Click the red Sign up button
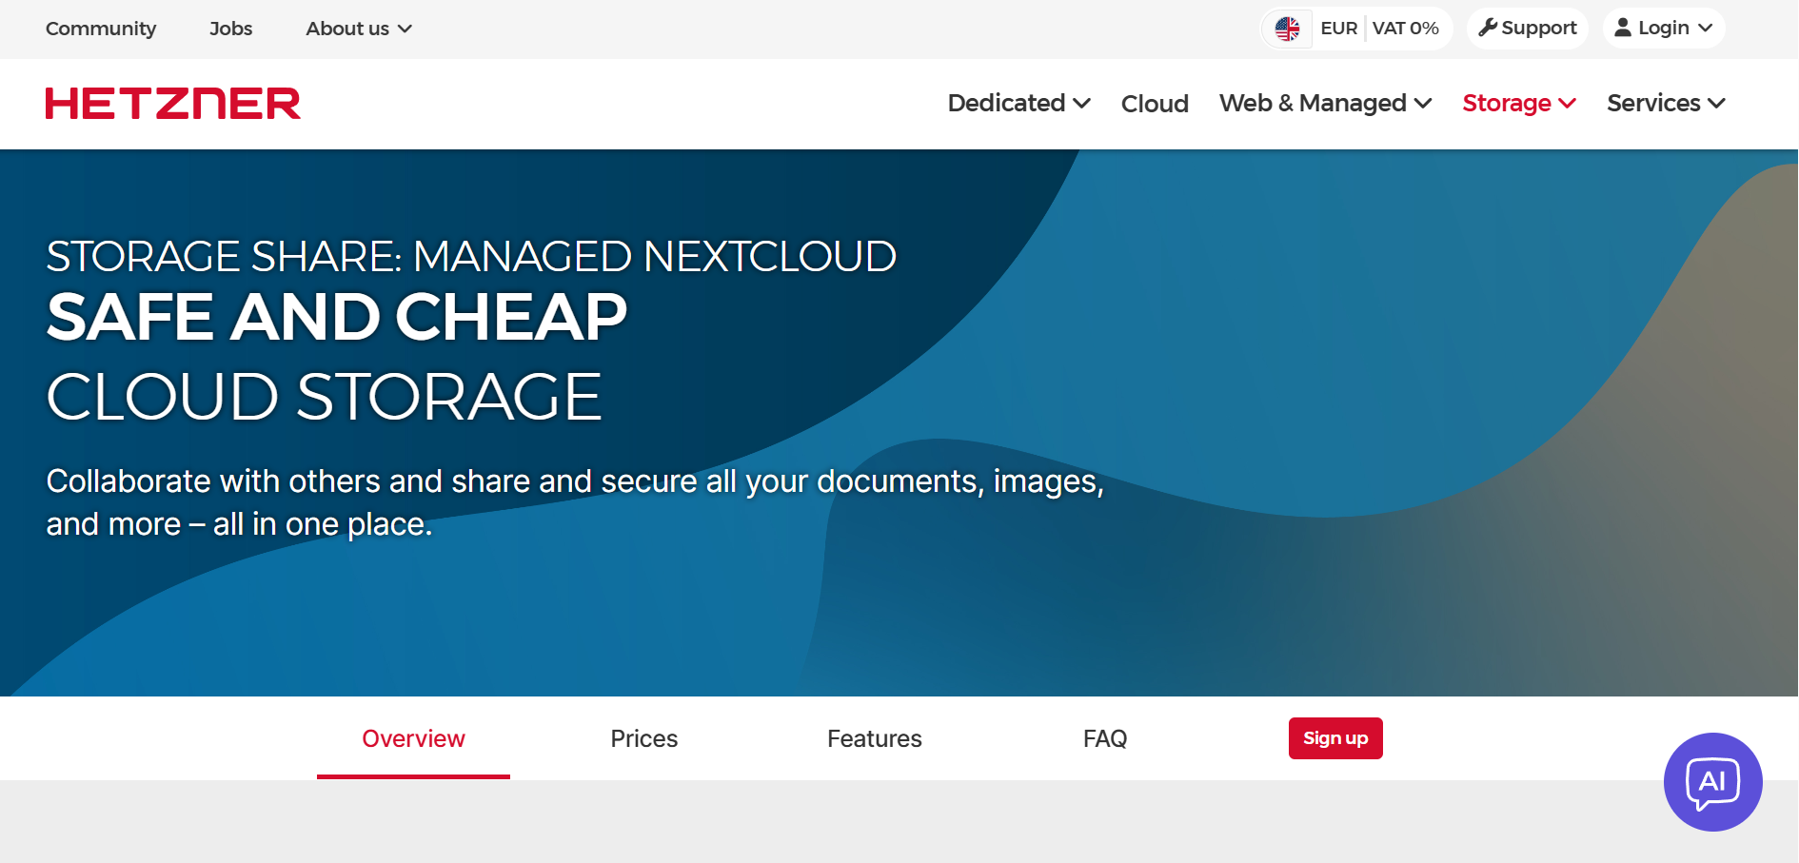The height and width of the screenshot is (863, 1799). coord(1335,738)
